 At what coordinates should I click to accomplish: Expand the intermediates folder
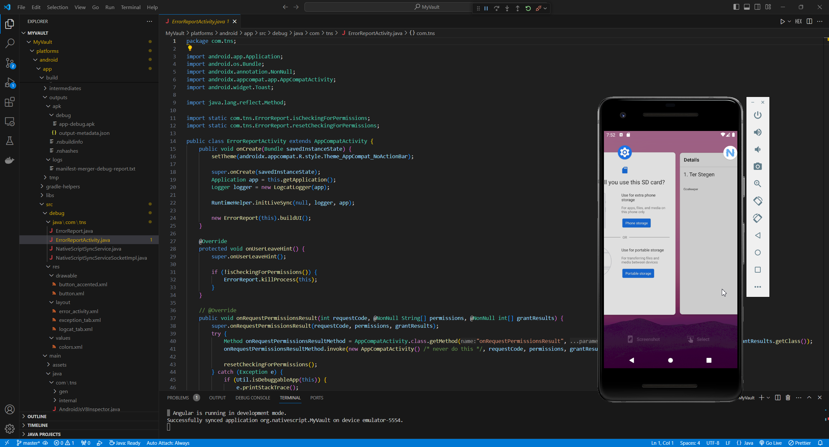[x=65, y=88]
